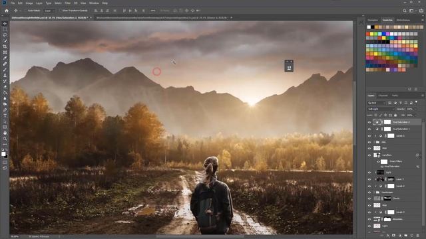Select the Zoom tool

pyautogui.click(x=5, y=139)
